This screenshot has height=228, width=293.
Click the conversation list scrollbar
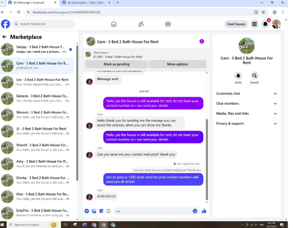coord(77,113)
